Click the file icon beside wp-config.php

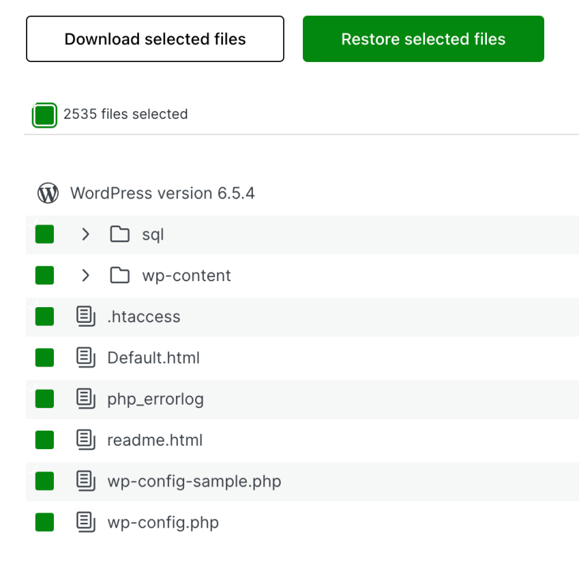(x=85, y=522)
